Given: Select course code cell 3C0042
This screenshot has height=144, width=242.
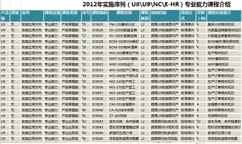Looking at the screenshot, I should (99, 121).
